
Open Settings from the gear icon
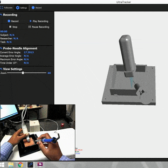point(21,7)
